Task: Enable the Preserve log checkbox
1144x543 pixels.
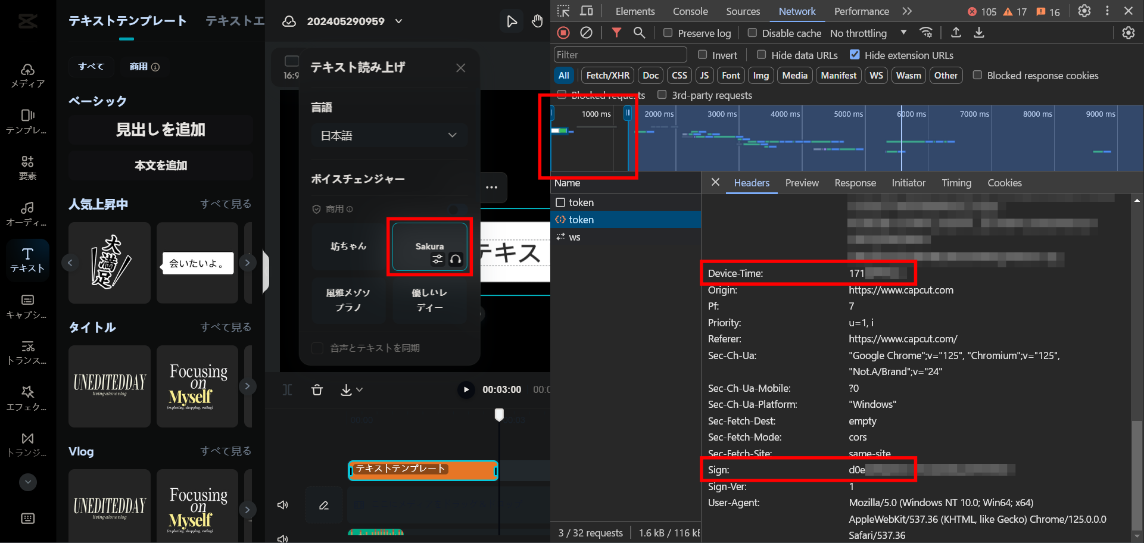Action: [x=668, y=33]
